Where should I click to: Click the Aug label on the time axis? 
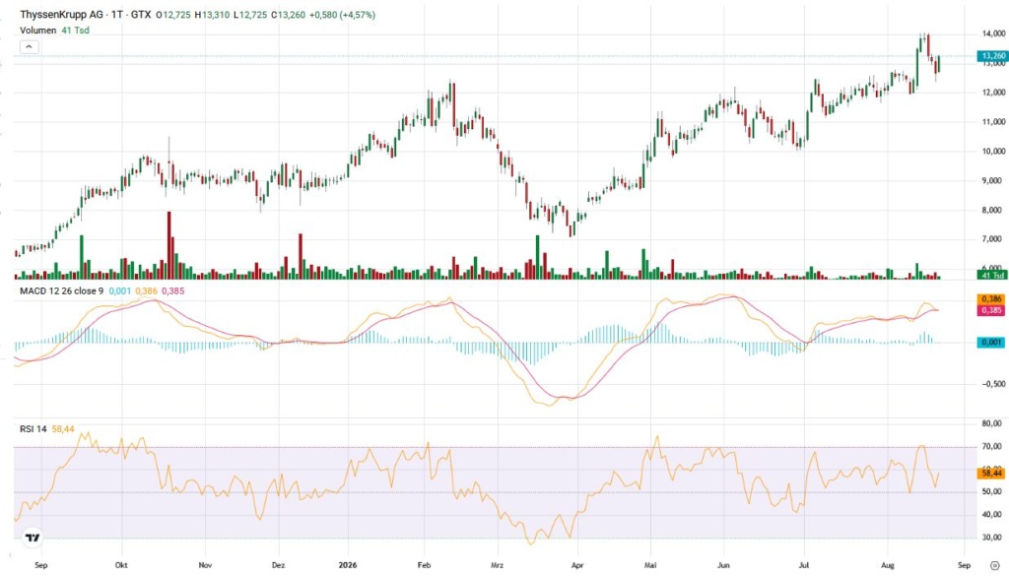[888, 565]
